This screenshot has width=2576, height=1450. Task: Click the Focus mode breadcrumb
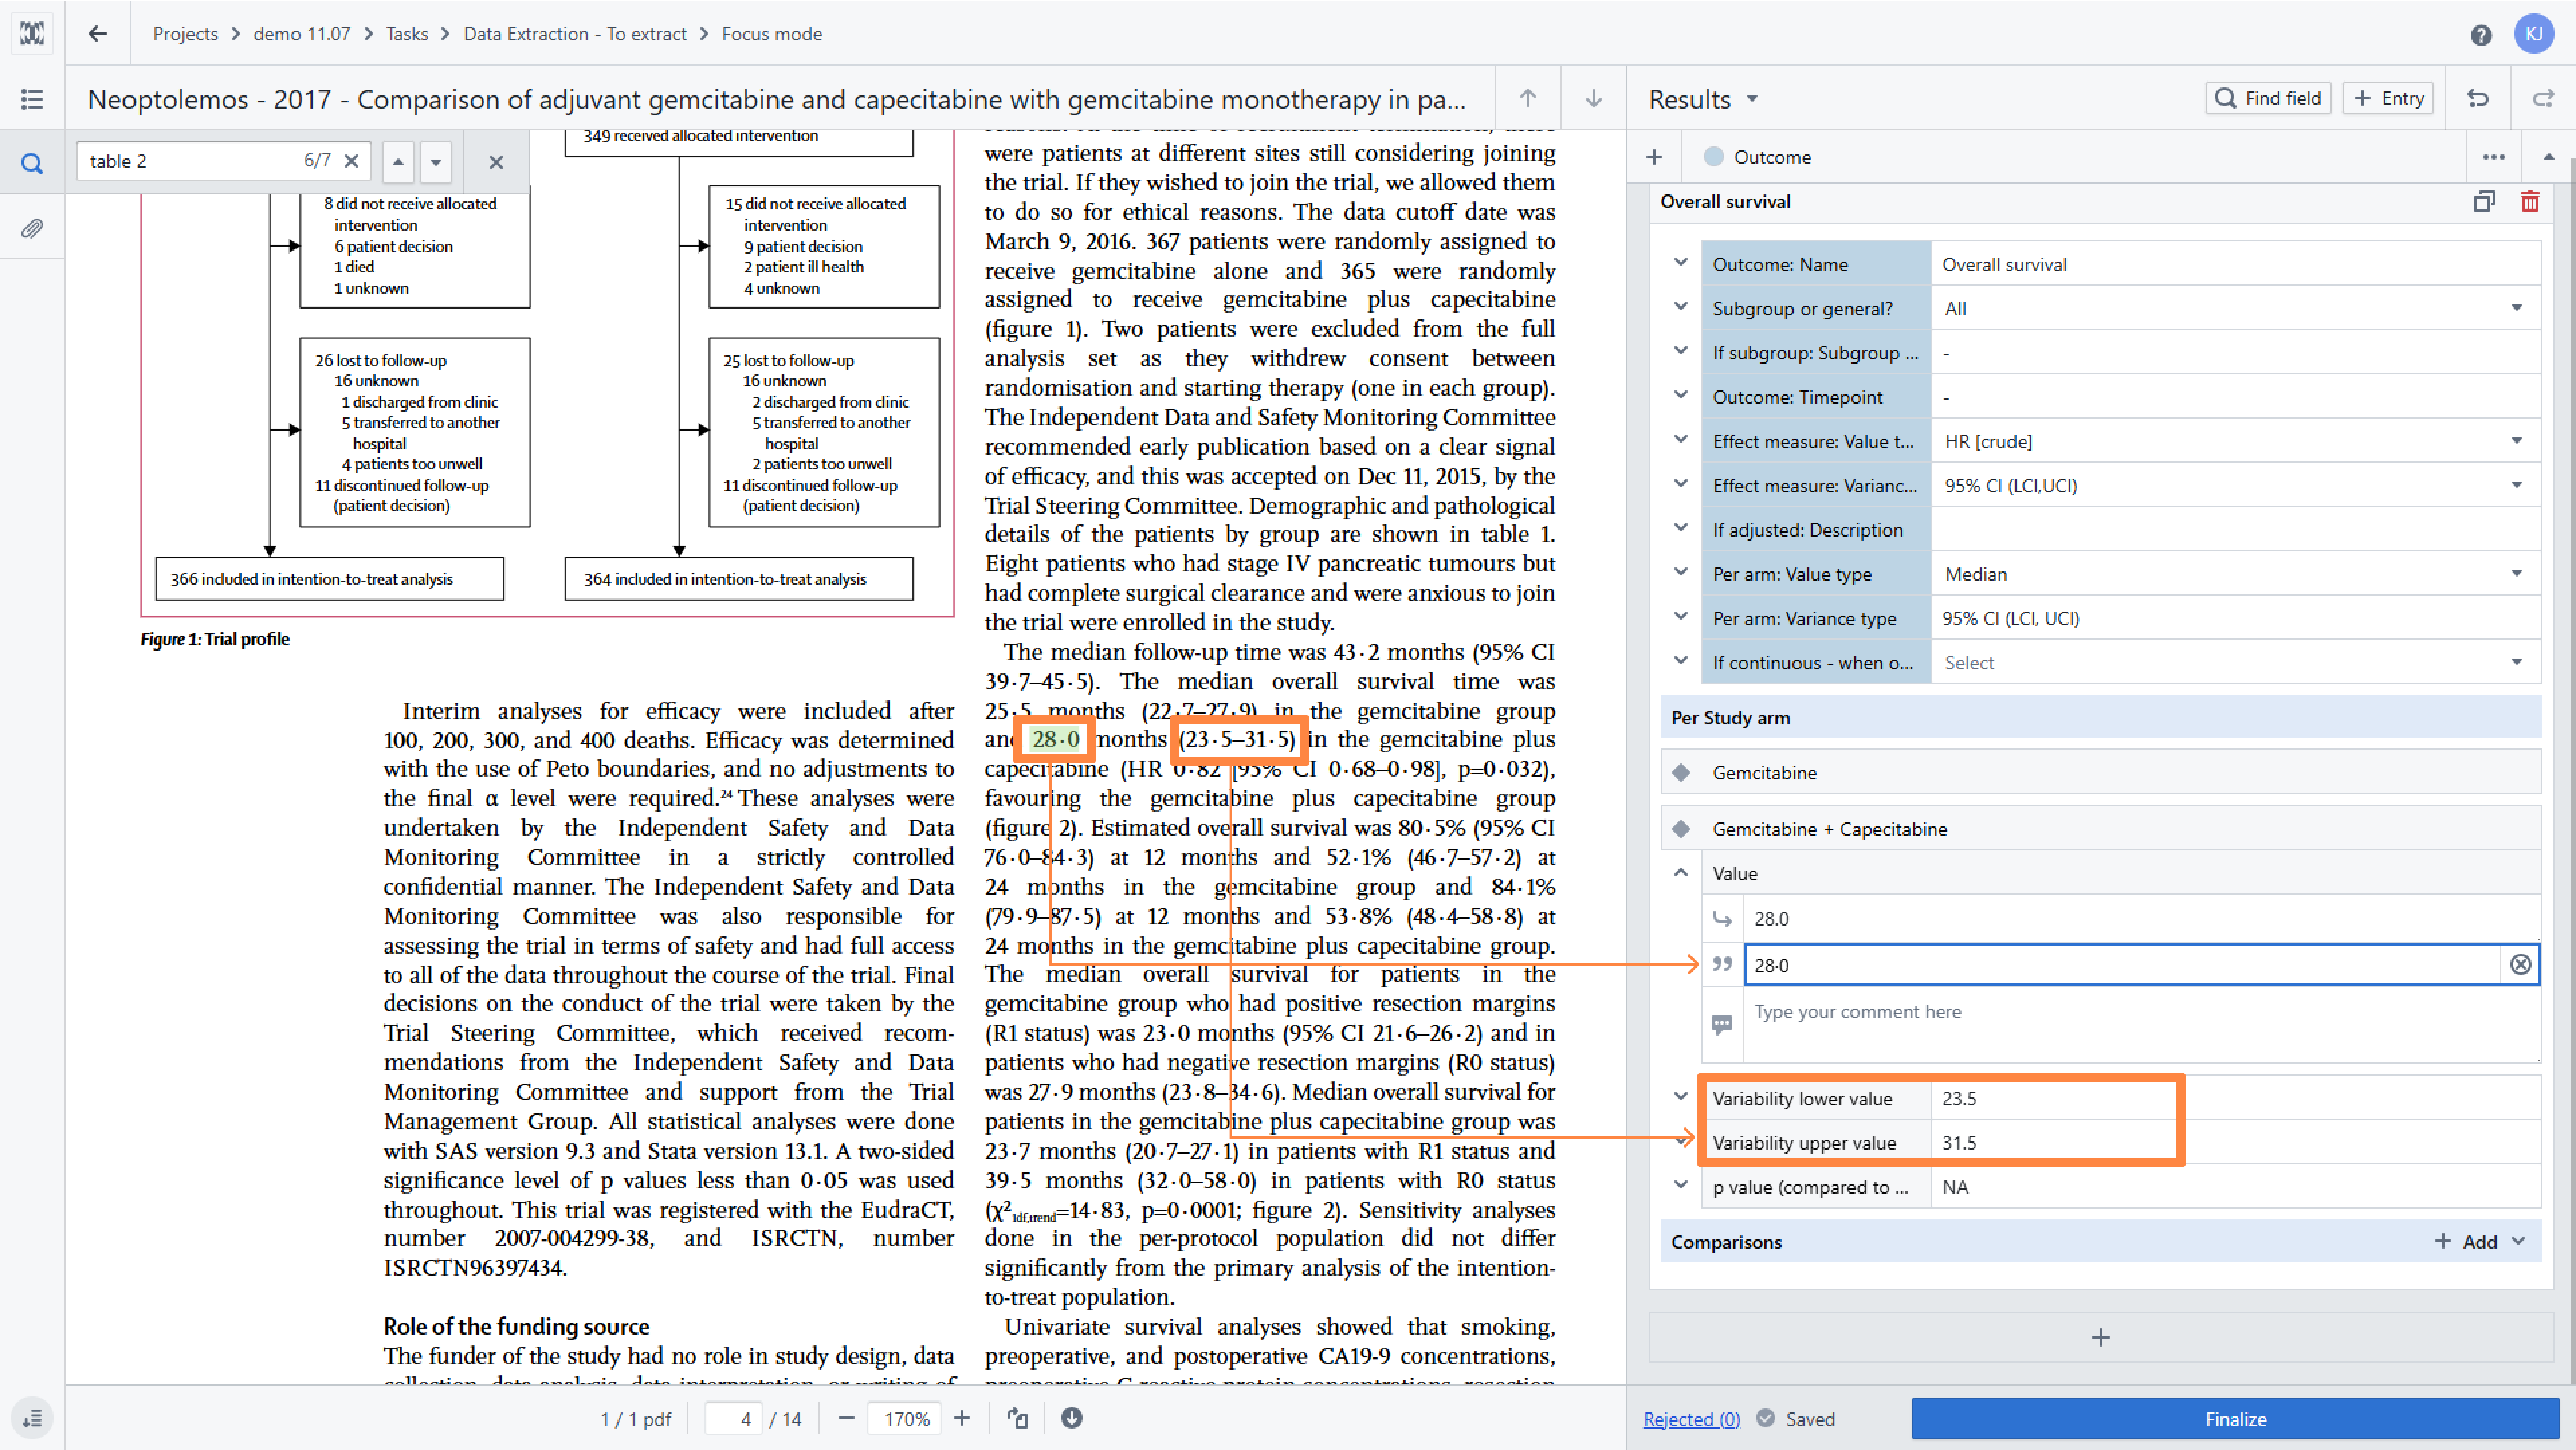772,34
